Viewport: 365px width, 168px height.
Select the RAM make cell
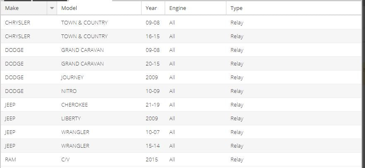tap(11, 160)
